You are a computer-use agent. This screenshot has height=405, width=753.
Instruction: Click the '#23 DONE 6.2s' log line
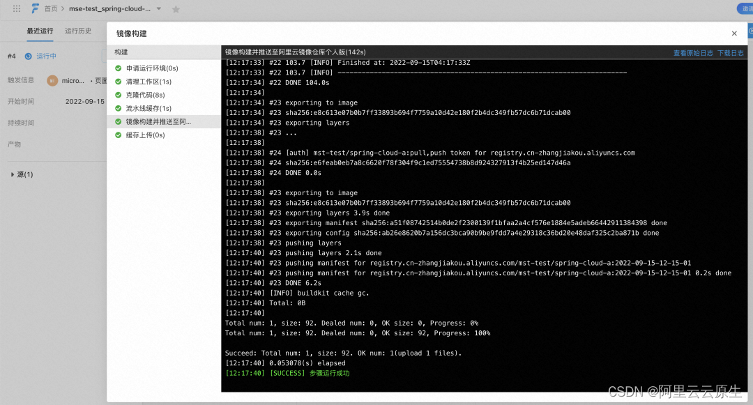click(273, 282)
